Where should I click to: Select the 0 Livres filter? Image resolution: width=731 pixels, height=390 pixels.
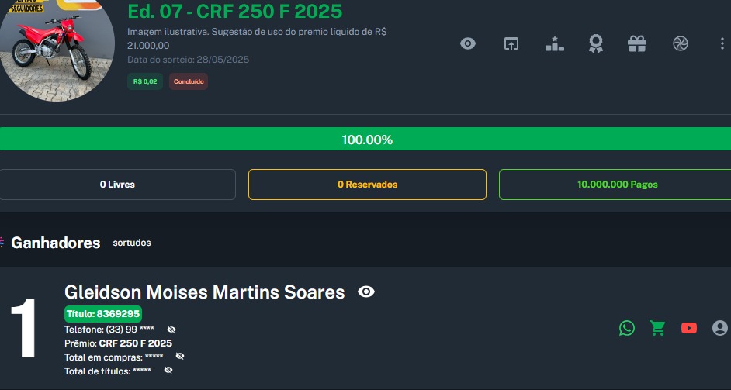tap(117, 185)
